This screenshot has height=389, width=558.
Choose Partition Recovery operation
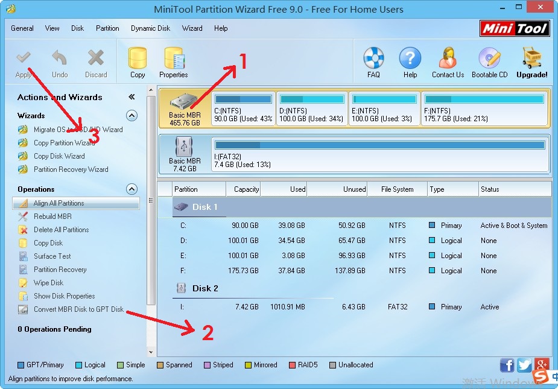(60, 270)
